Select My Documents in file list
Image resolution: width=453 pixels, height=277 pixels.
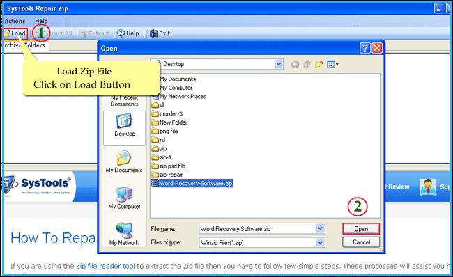click(x=178, y=79)
